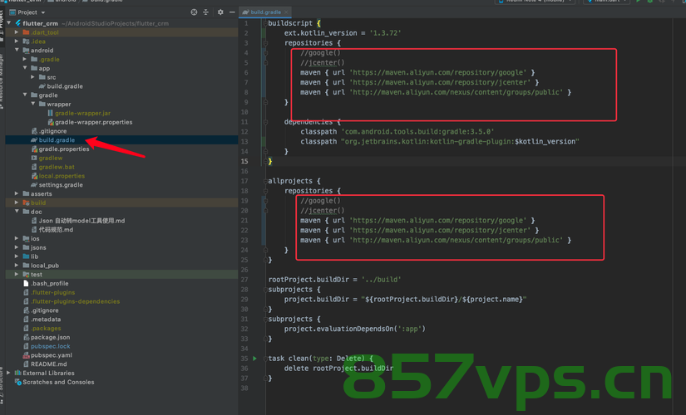Select .flutter-plugins-dependencies file
Viewport: 686px width, 415px height.
click(75, 301)
